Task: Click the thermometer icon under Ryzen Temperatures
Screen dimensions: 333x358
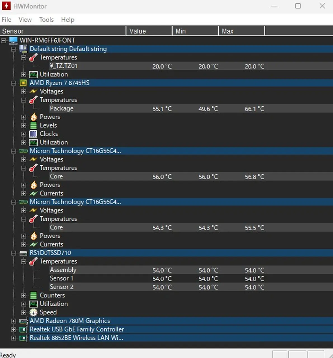Action: 33,100
